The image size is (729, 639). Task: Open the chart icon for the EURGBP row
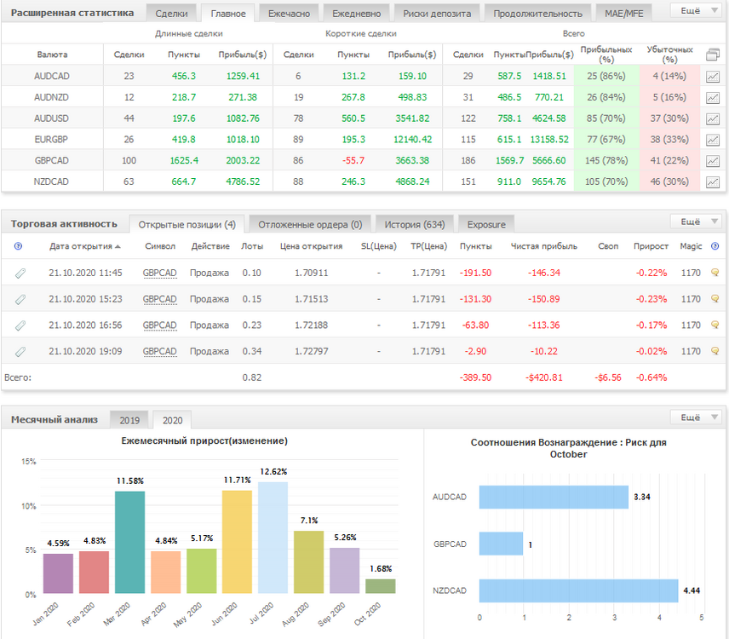pos(712,140)
